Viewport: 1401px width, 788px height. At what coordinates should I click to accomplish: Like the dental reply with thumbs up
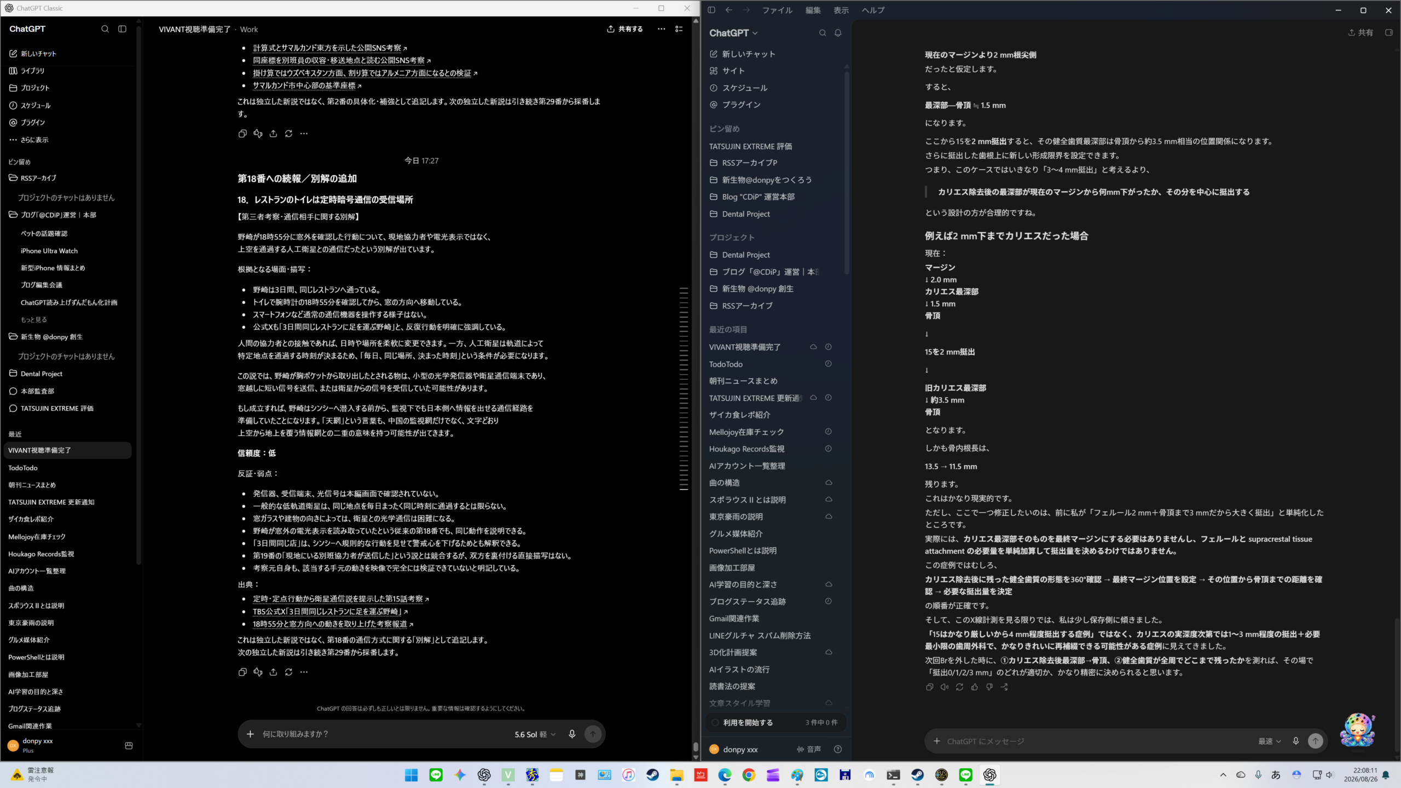click(x=974, y=687)
